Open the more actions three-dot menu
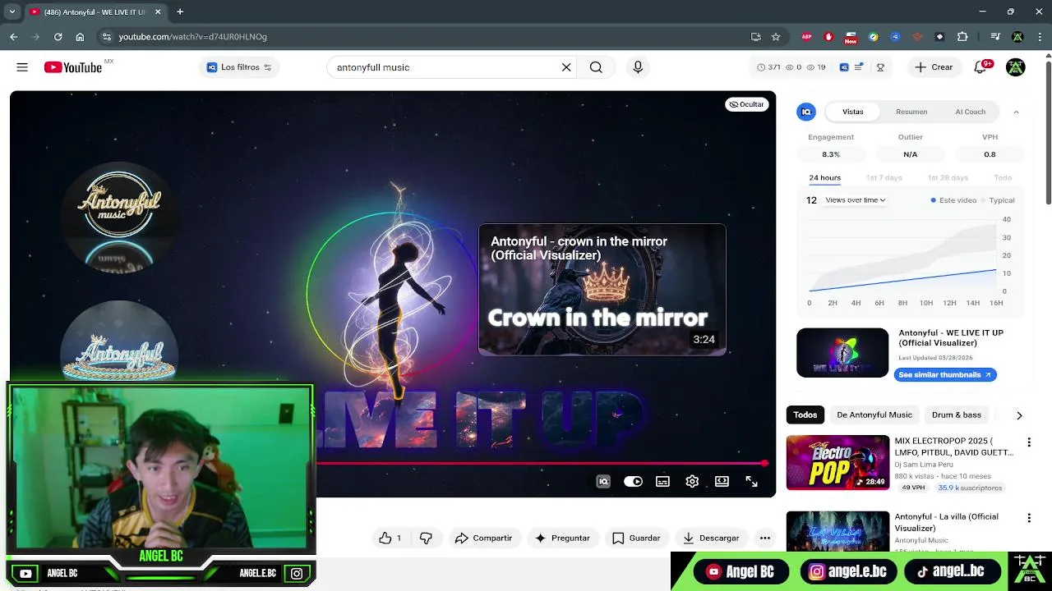 pyautogui.click(x=765, y=538)
